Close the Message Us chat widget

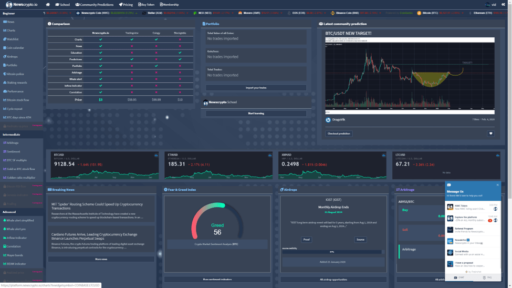pos(497,185)
